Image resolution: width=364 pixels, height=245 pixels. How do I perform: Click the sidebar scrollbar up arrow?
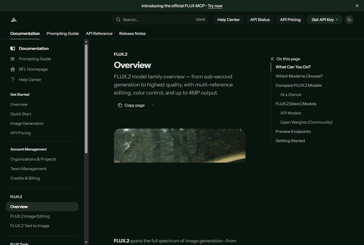click(86, 42)
